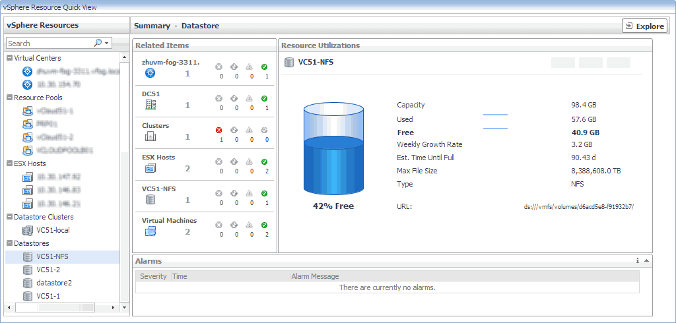Click the tree horizontal scroll left arrow
Screen dimensions: 676x323
pyautogui.click(x=10, y=307)
